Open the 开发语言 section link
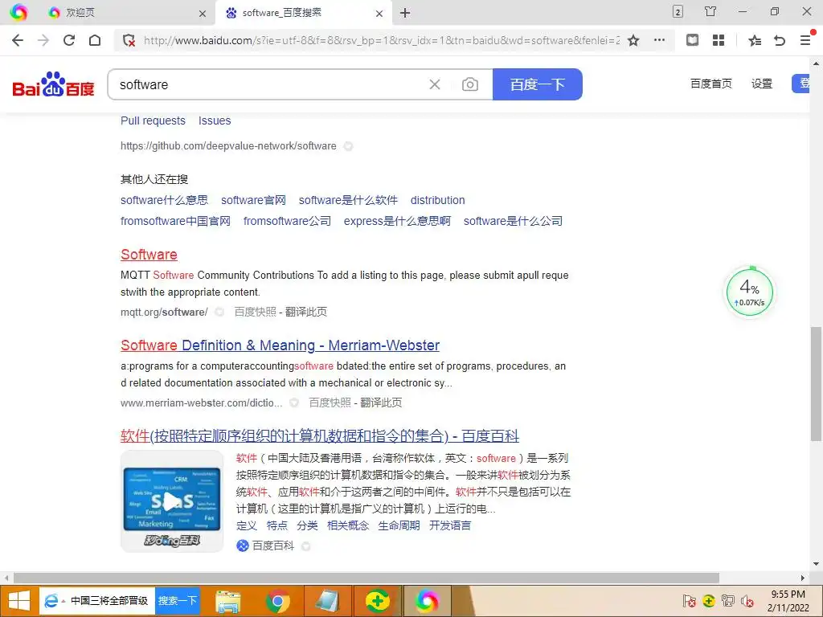Screen dimensions: 823x617 450,525
